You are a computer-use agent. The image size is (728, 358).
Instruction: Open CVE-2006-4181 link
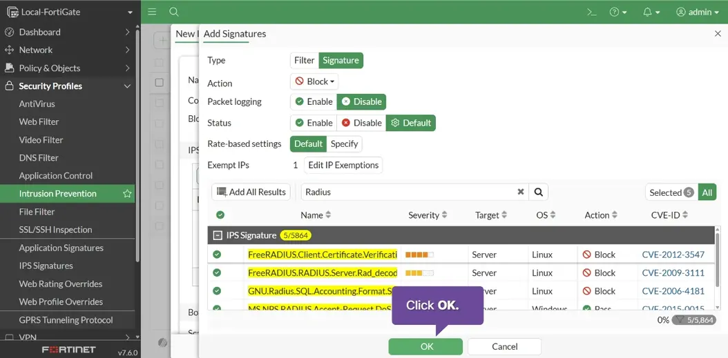[x=673, y=291]
